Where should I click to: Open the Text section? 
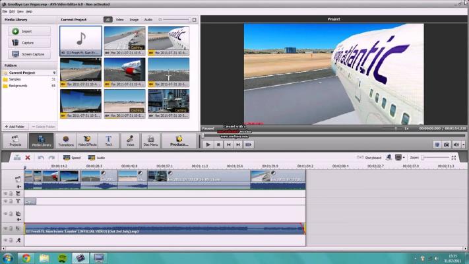(109, 141)
